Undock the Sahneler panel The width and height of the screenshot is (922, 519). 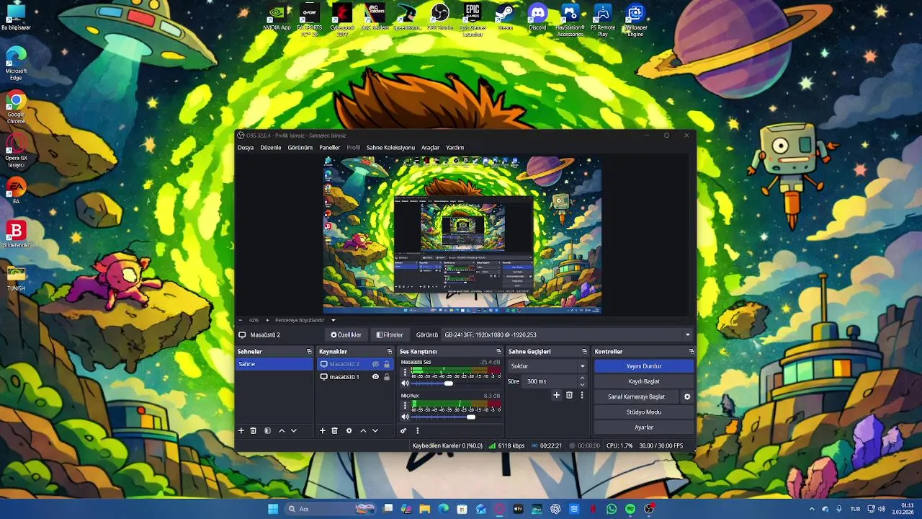pos(309,351)
